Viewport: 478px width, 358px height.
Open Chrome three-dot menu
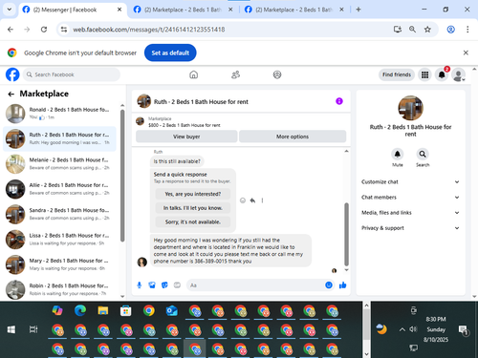click(x=467, y=30)
